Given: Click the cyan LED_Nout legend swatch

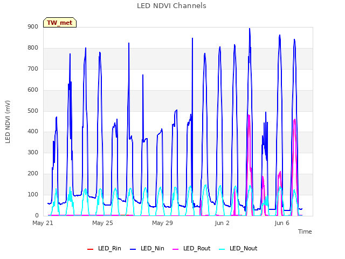Looking at the screenshot, I should (222, 249).
